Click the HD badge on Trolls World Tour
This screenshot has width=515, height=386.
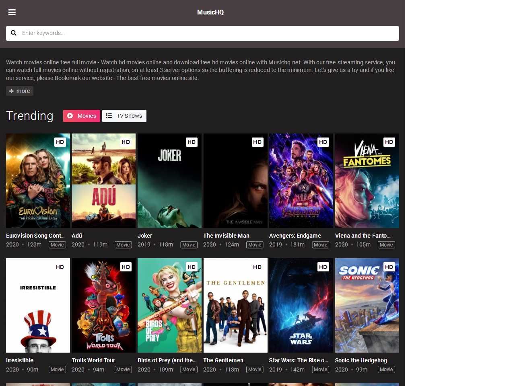pos(126,267)
